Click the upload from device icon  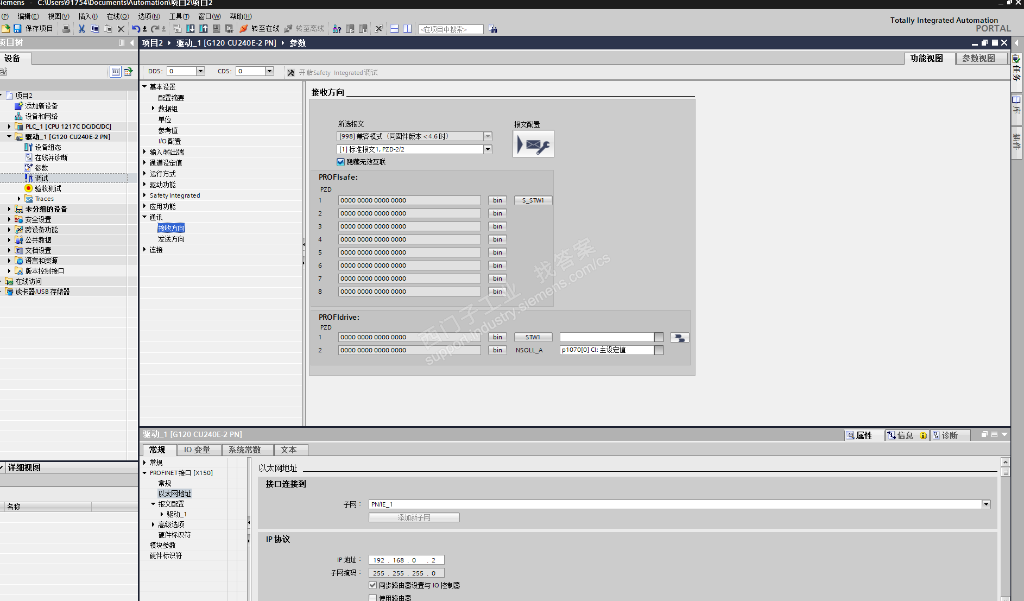(204, 28)
